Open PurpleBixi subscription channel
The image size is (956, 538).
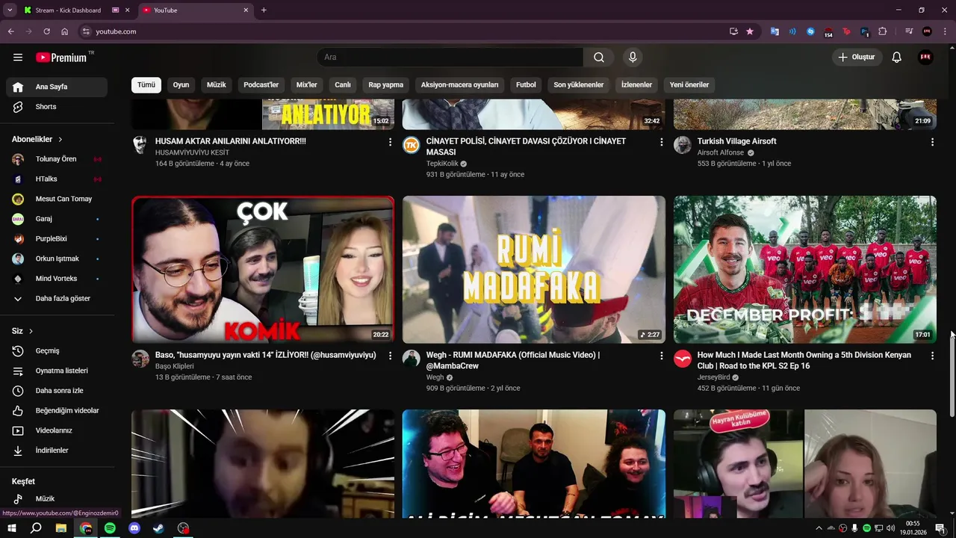[x=57, y=239]
